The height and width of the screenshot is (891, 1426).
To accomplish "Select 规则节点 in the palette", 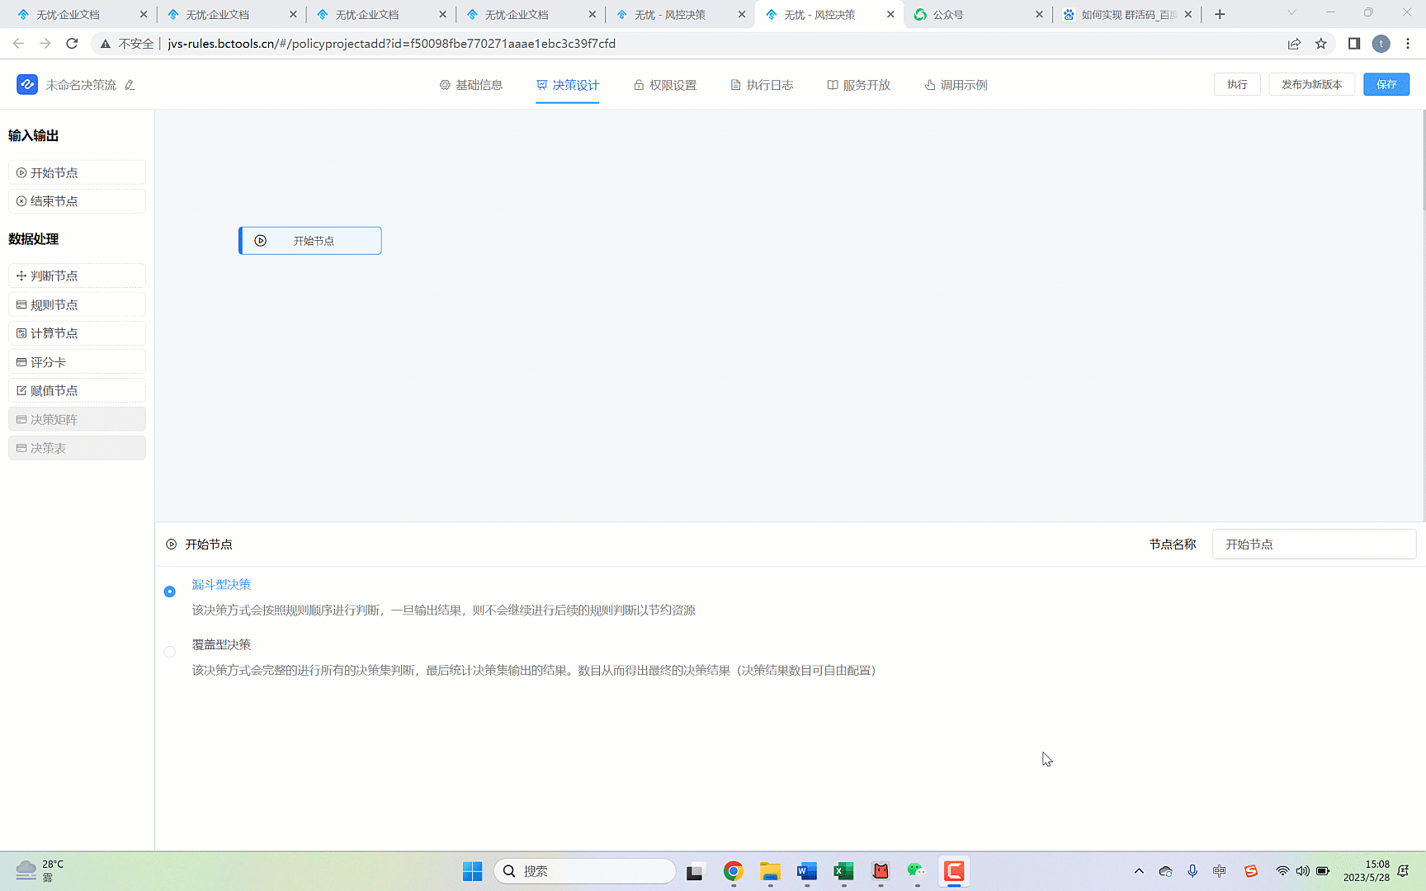I will pos(77,304).
